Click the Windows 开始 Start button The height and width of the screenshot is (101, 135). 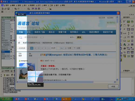(x=6, y=99)
